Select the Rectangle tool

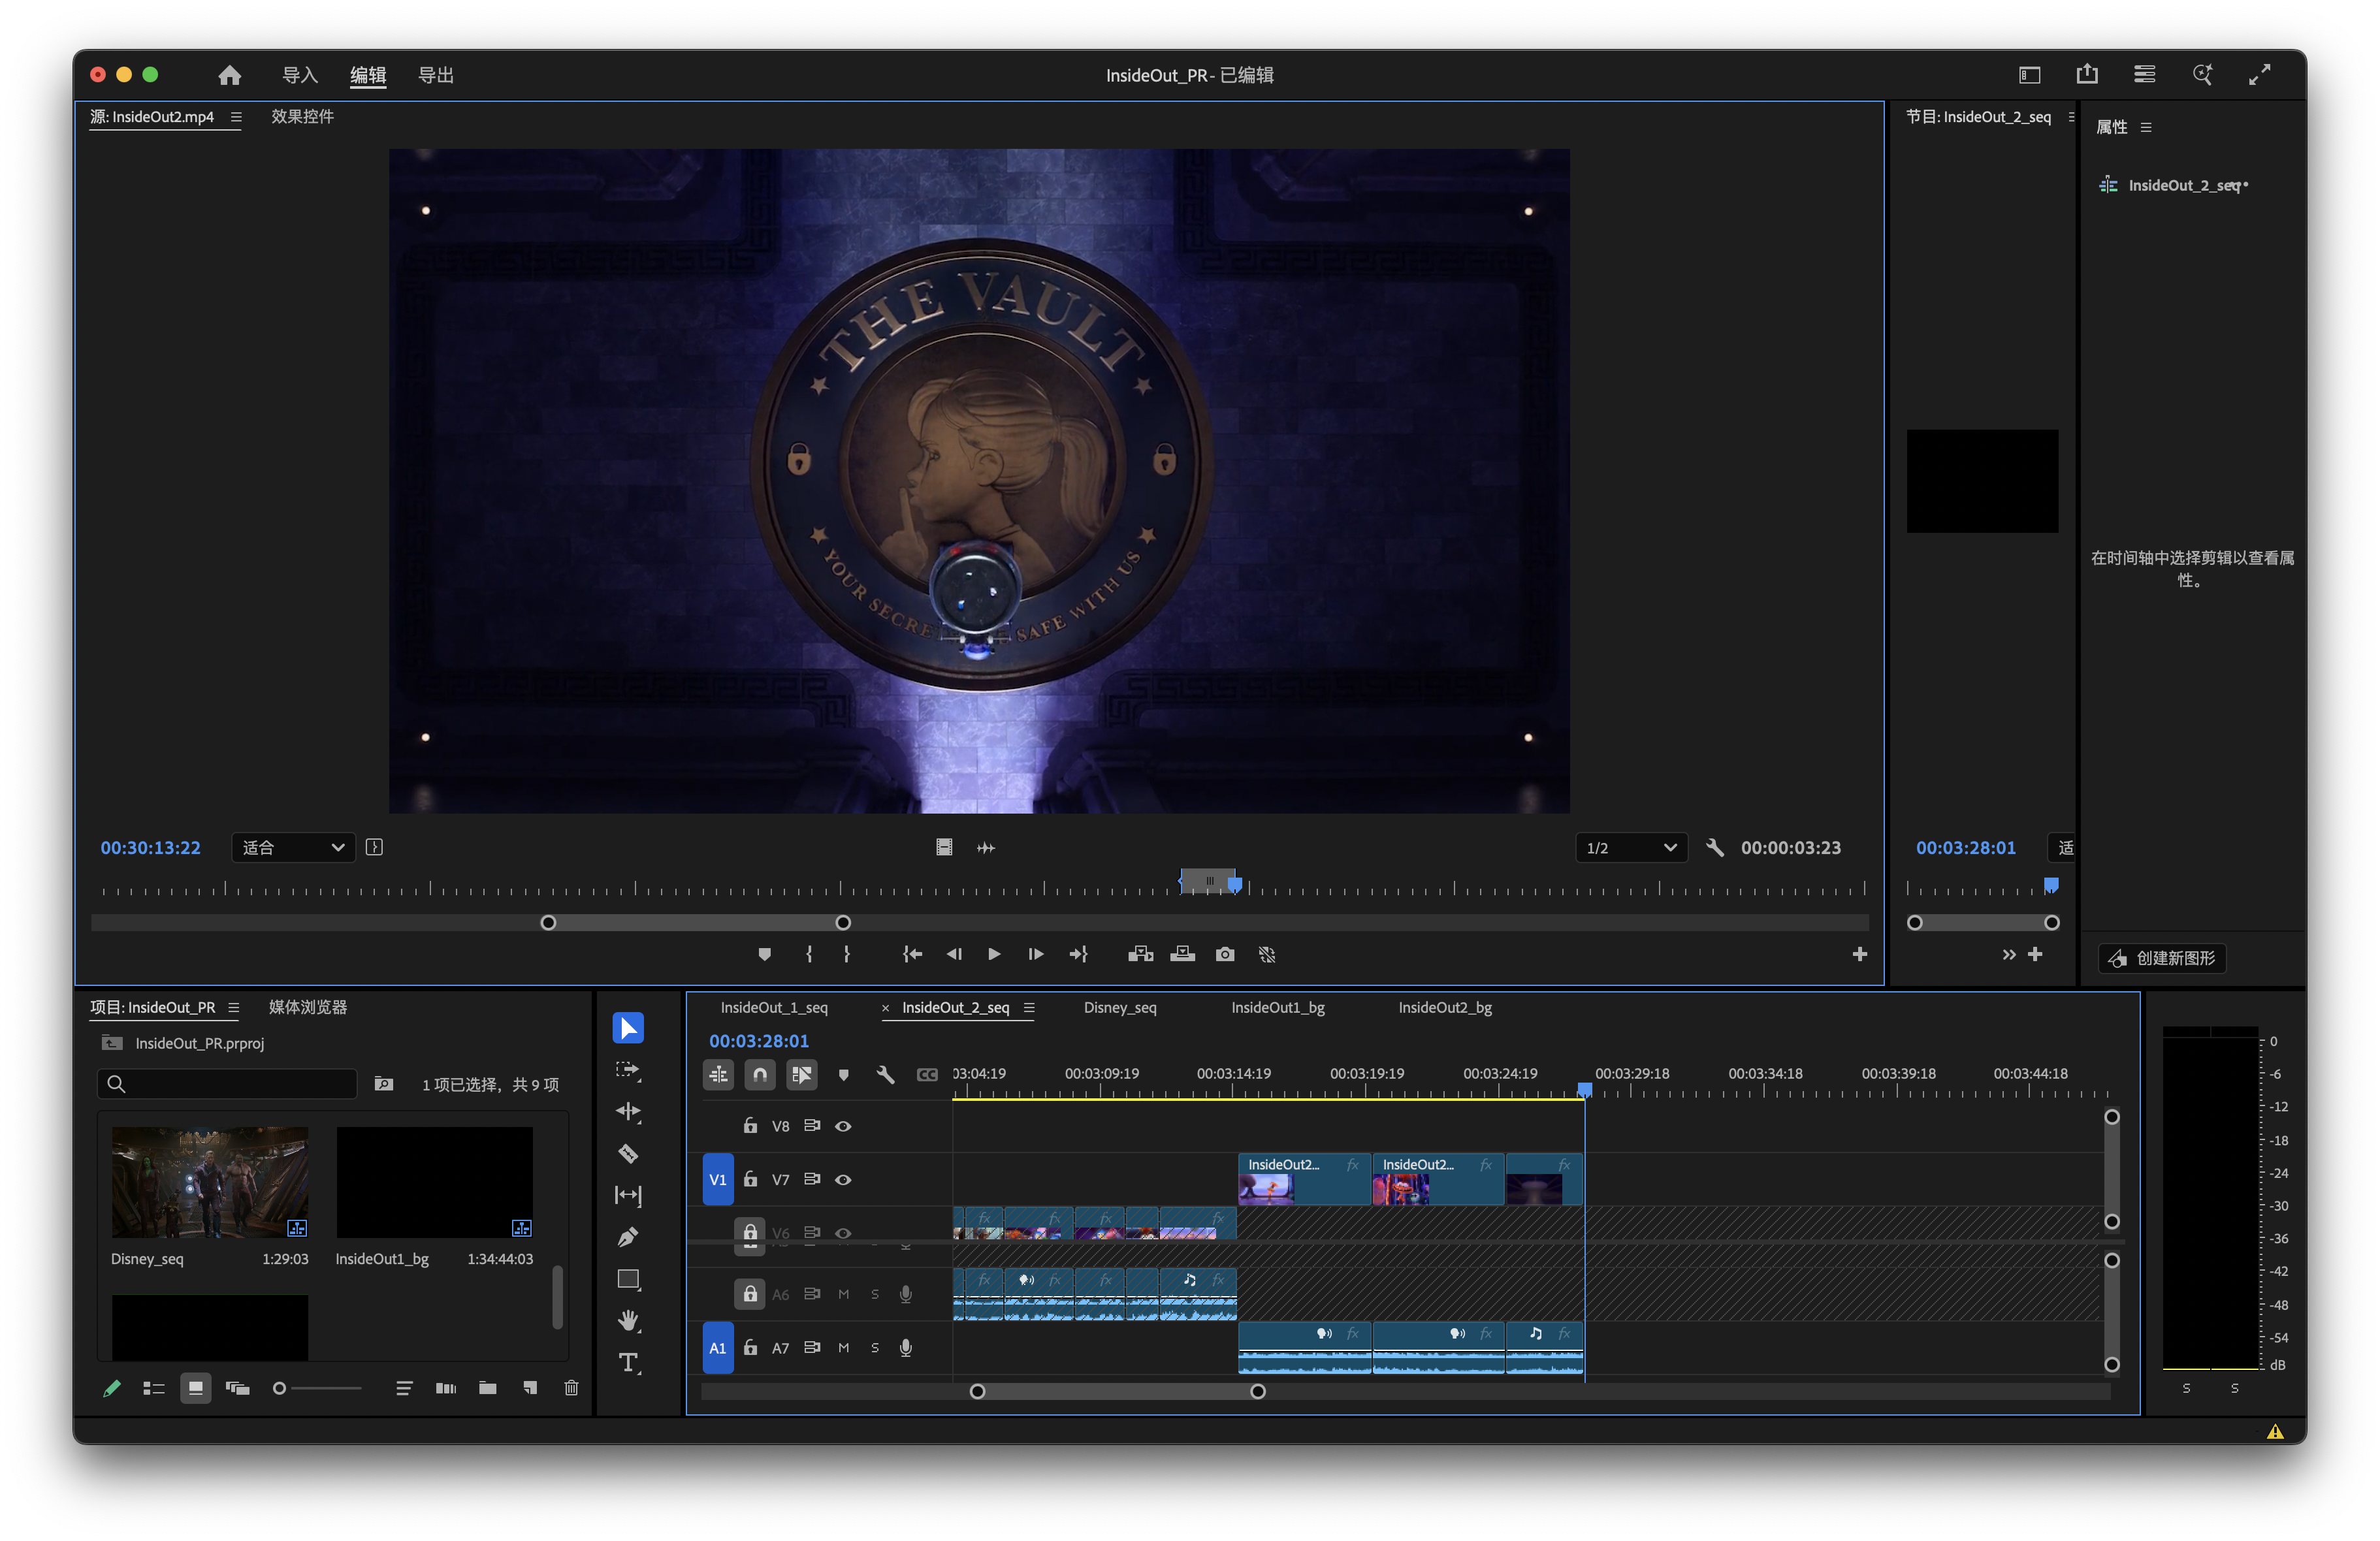pyautogui.click(x=628, y=1279)
